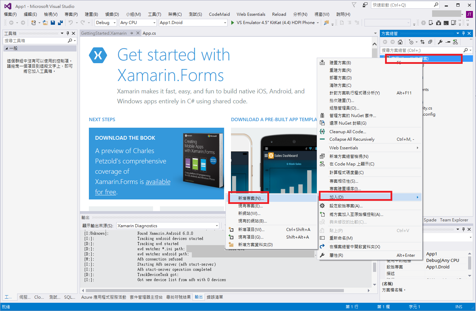Open the Web Essentials menu bar item
This screenshot has height=311, width=476.
251,14
